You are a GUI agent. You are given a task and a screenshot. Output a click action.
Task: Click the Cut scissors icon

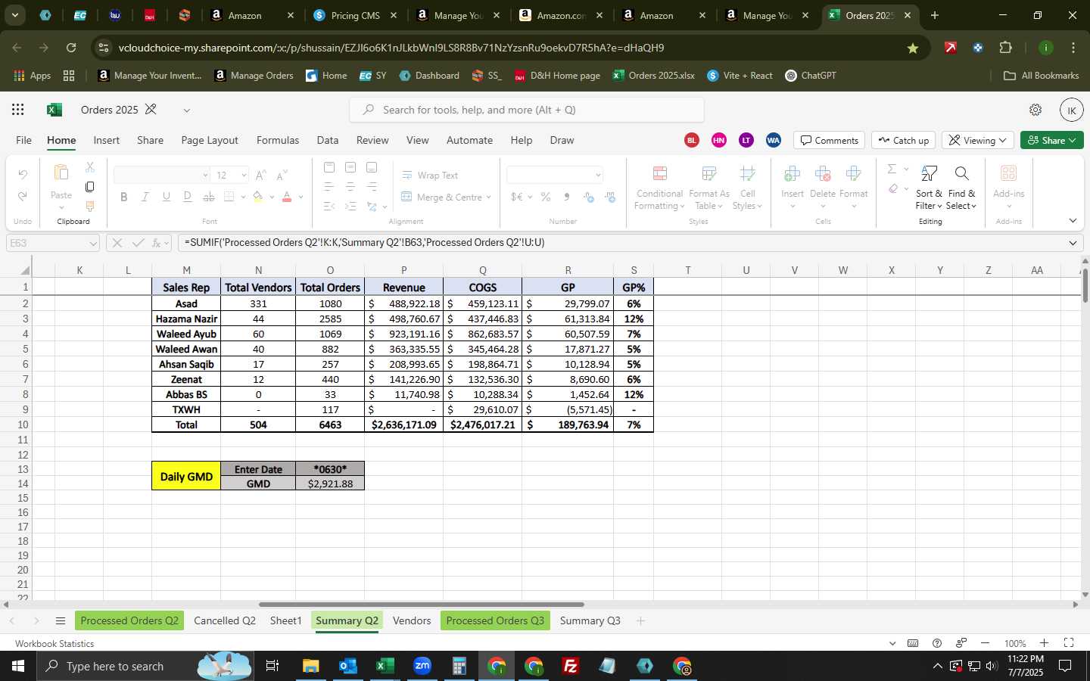click(x=90, y=167)
